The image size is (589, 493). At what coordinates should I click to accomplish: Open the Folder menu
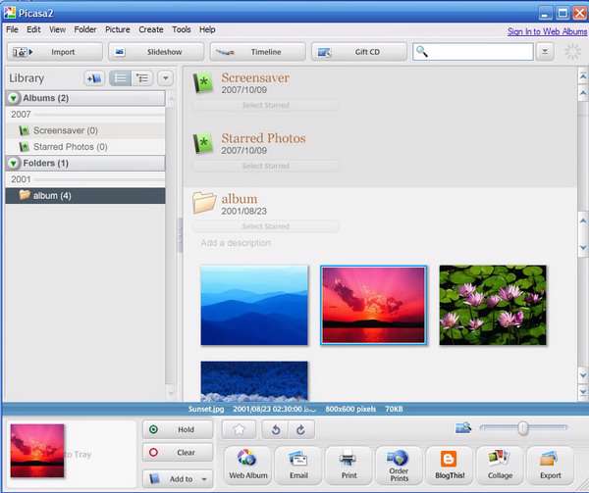pyautogui.click(x=84, y=29)
